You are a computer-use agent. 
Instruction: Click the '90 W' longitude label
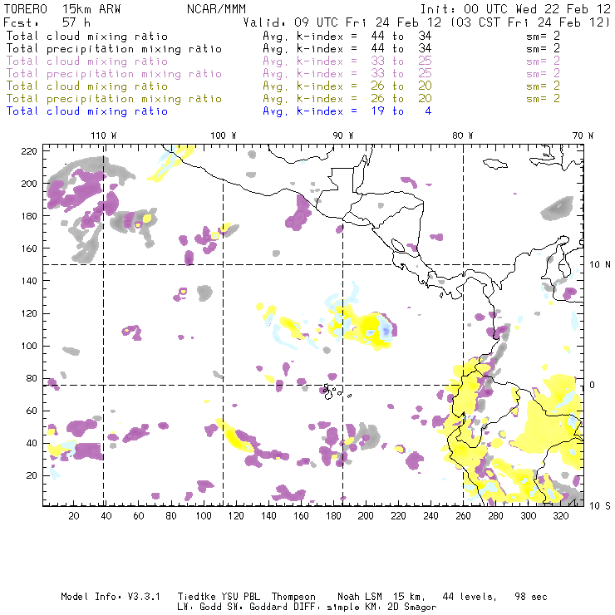pos(343,135)
